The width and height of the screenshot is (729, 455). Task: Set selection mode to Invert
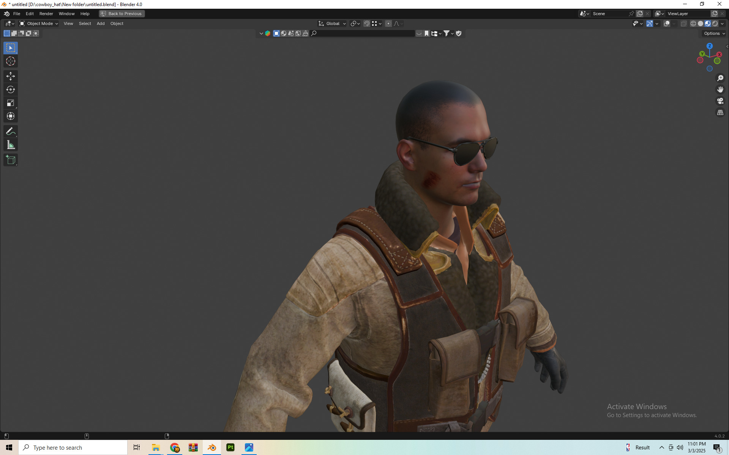[28, 33]
